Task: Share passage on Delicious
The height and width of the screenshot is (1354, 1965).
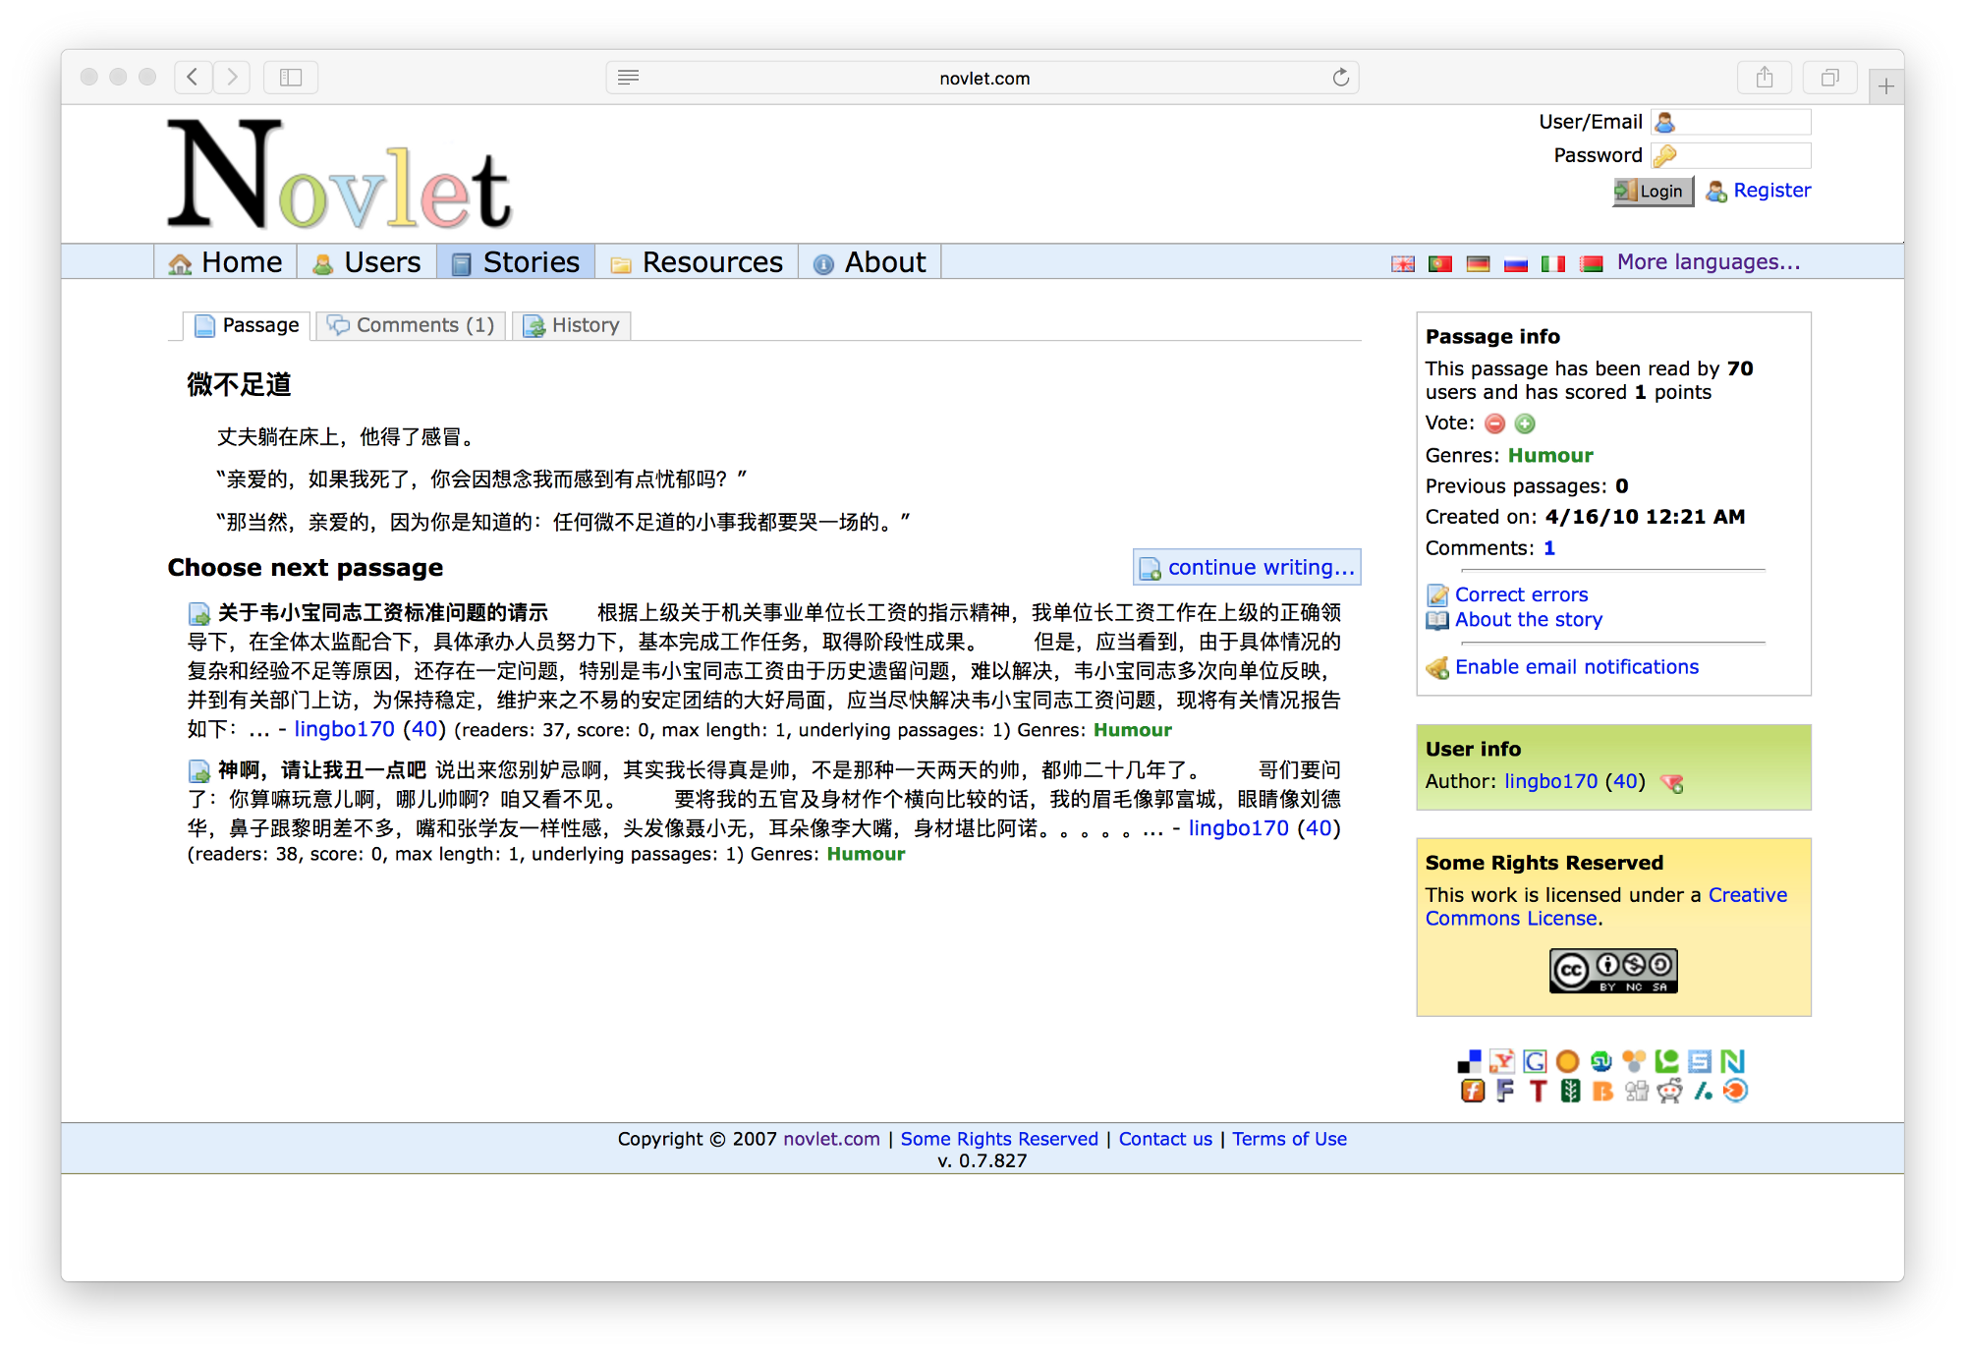Action: [1469, 1061]
